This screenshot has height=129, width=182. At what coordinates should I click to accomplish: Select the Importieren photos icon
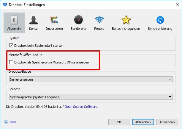point(54,20)
